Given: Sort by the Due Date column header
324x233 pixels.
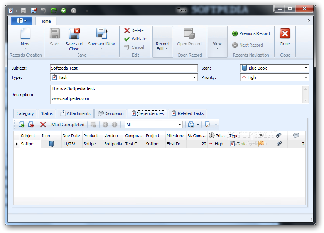Looking at the screenshot, I should 72,136.
